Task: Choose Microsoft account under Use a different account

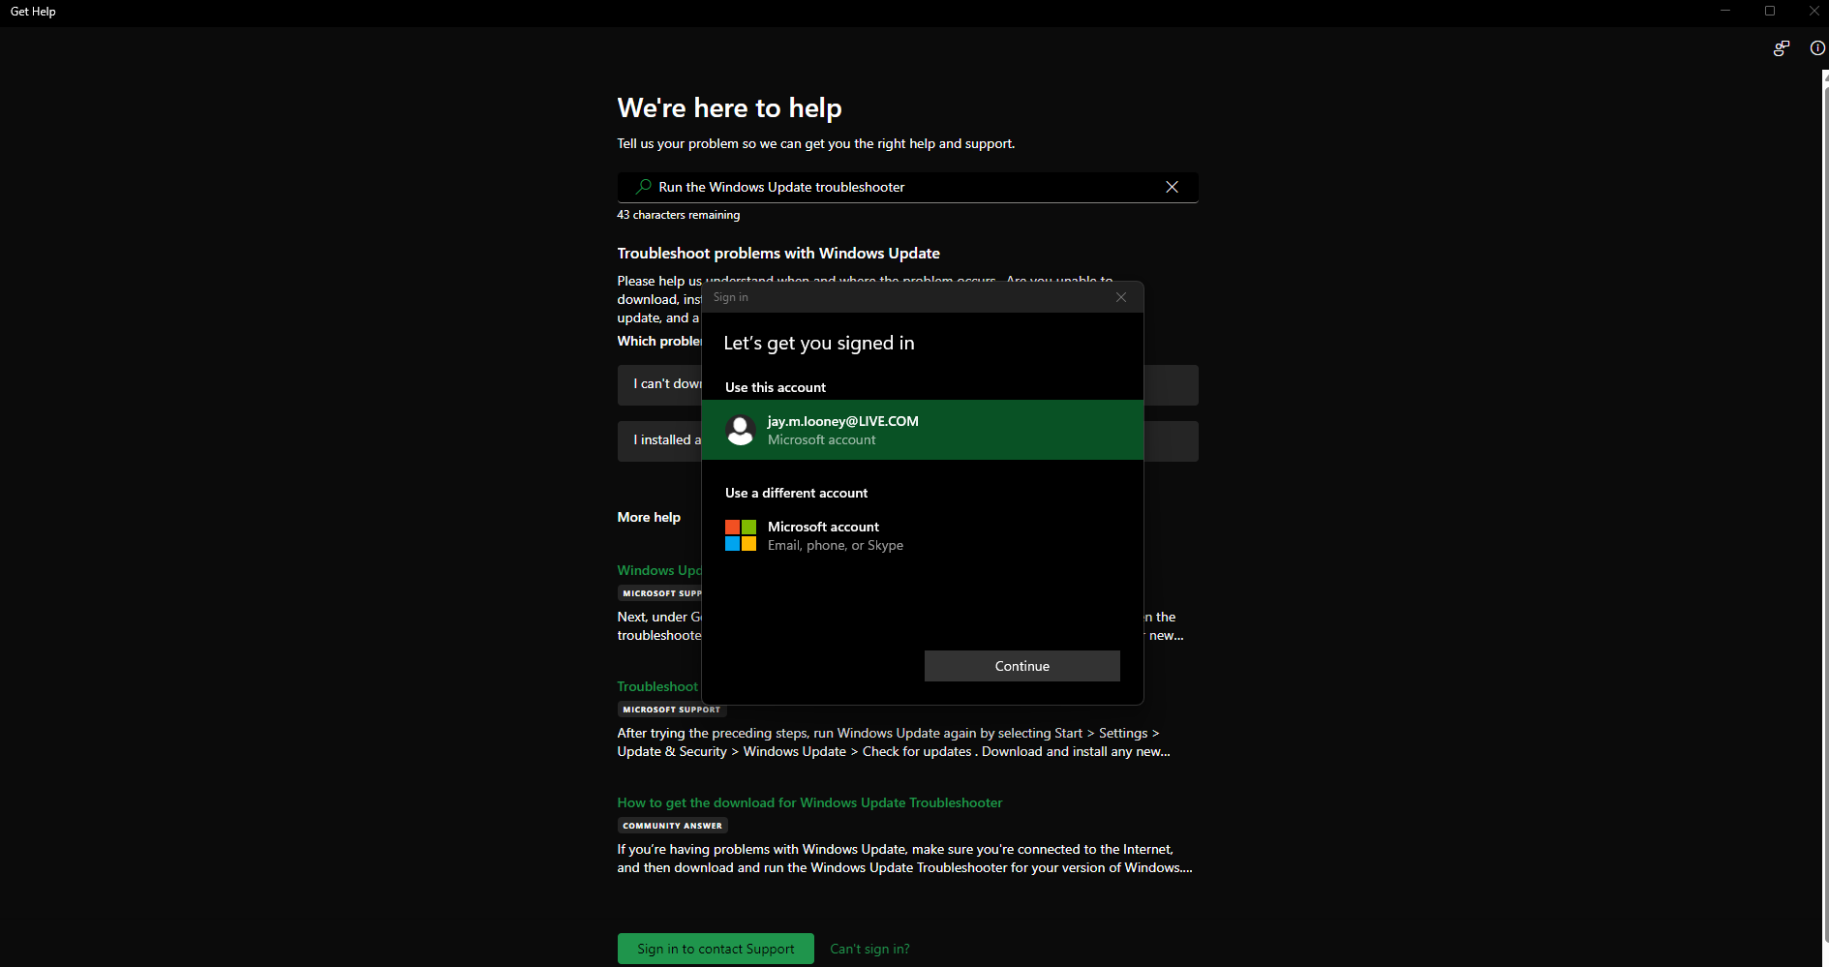Action: (x=923, y=535)
